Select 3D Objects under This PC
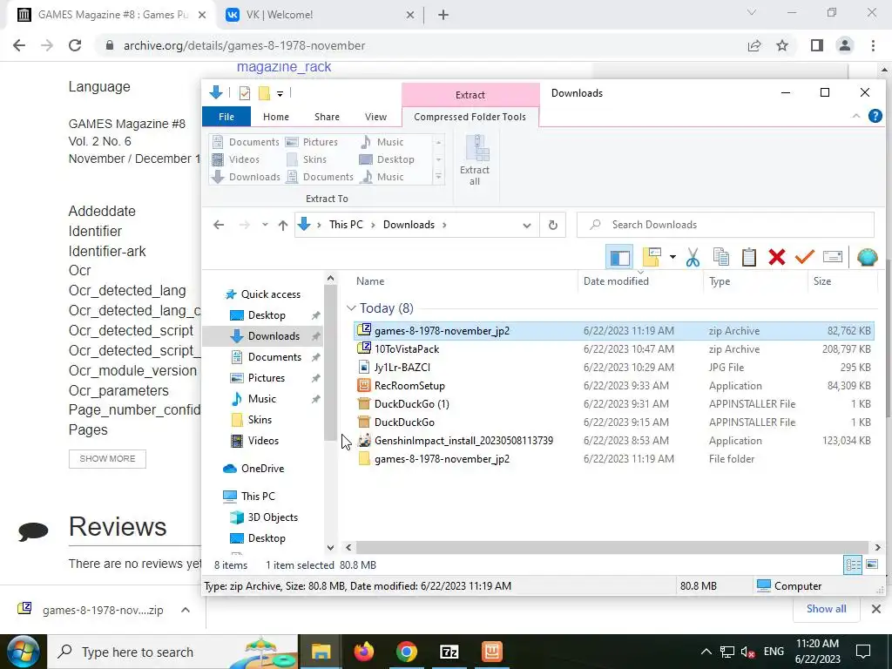 pyautogui.click(x=273, y=517)
